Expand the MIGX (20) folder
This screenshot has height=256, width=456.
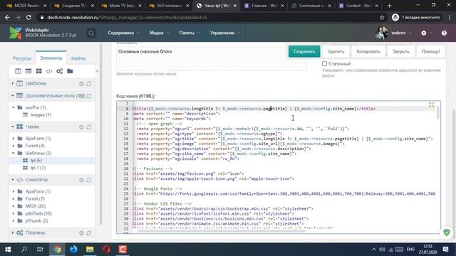coord(14,206)
